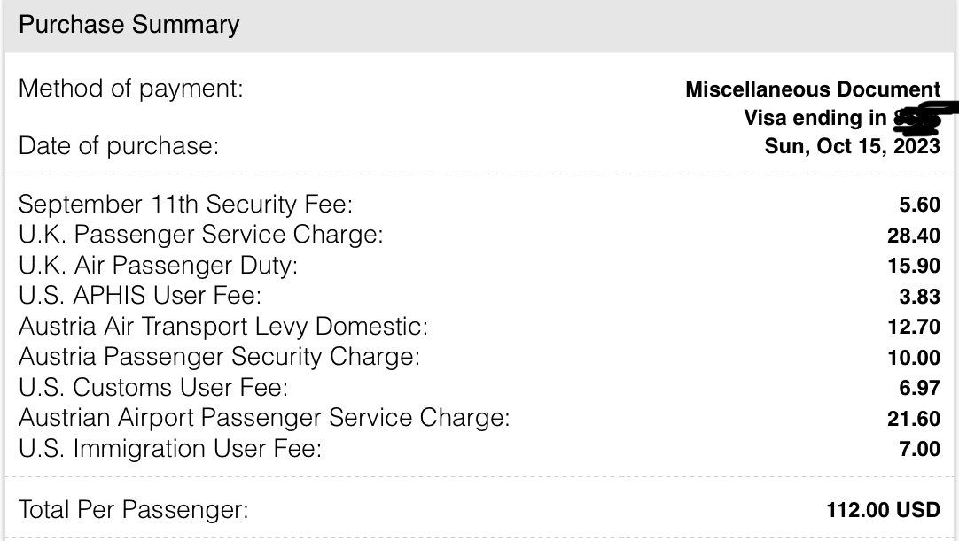Click the Visa ending in text
The image size is (959, 541).
815,118
